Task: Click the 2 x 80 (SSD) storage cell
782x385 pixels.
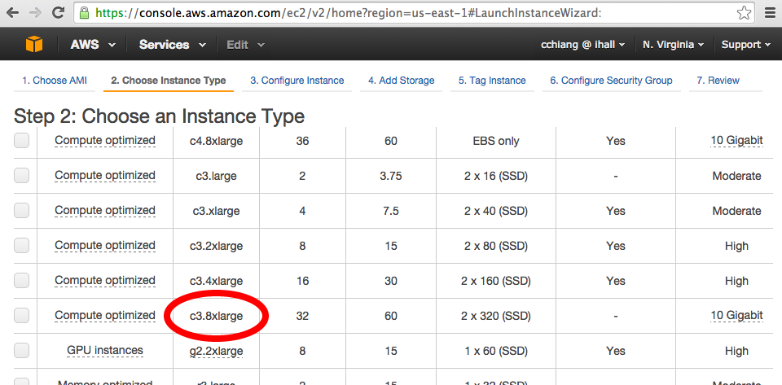Action: 496,246
